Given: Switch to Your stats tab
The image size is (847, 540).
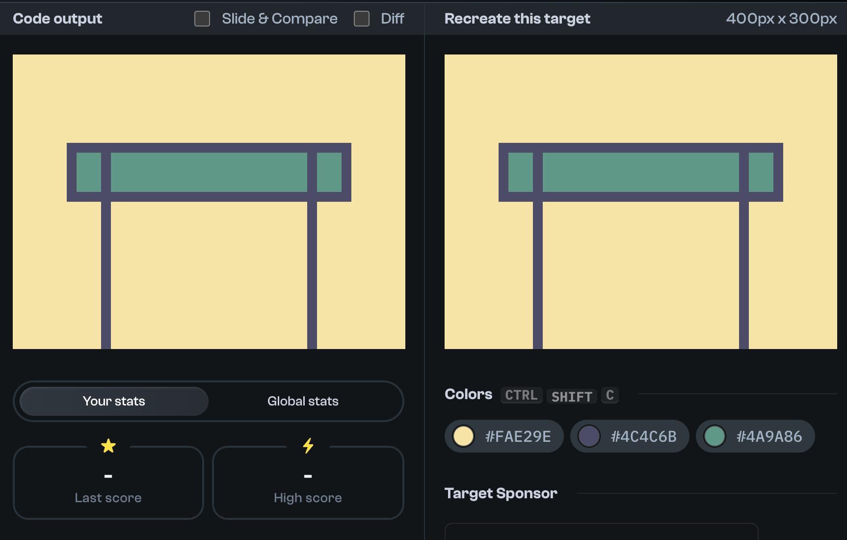Looking at the screenshot, I should pos(114,401).
